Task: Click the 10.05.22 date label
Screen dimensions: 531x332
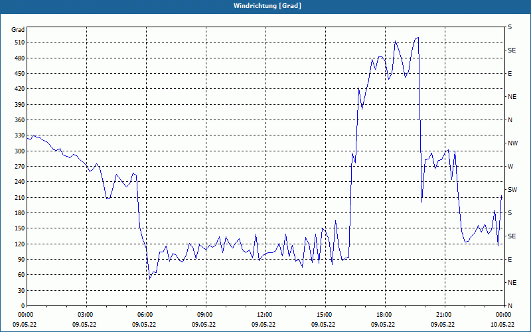Action: 502,325
